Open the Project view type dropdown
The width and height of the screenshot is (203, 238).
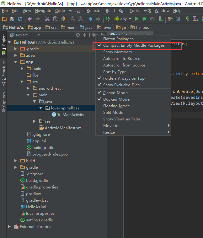pyautogui.click(x=25, y=35)
